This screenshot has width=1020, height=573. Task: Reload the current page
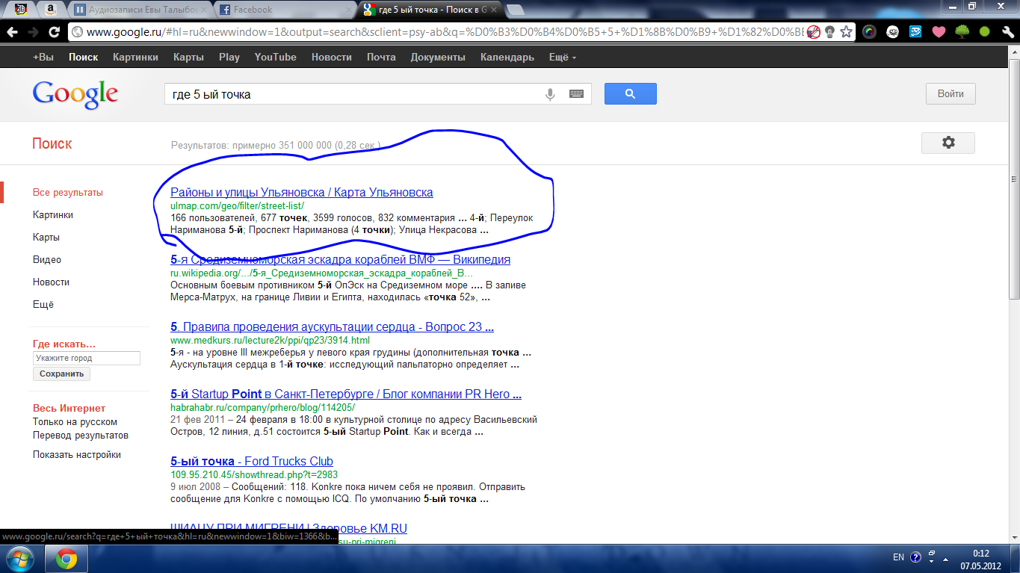point(54,32)
